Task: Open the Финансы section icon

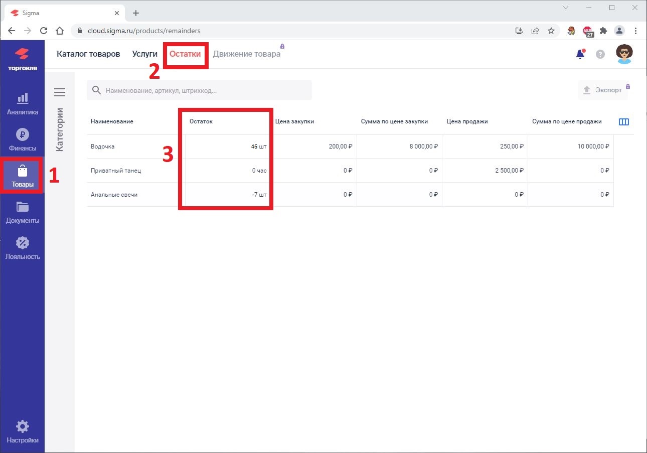Action: click(22, 135)
